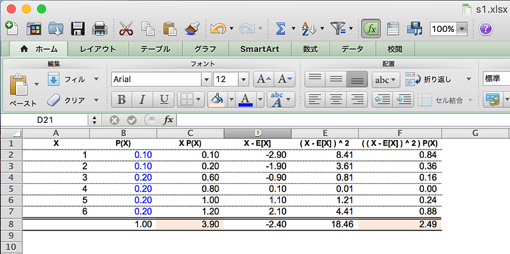Toggle Bold formatting
Screen dimensions: 510x254
coord(121,100)
